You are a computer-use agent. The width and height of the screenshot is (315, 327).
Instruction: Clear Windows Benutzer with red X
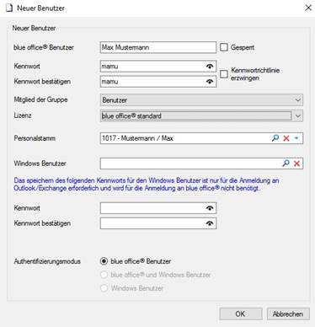(296, 163)
